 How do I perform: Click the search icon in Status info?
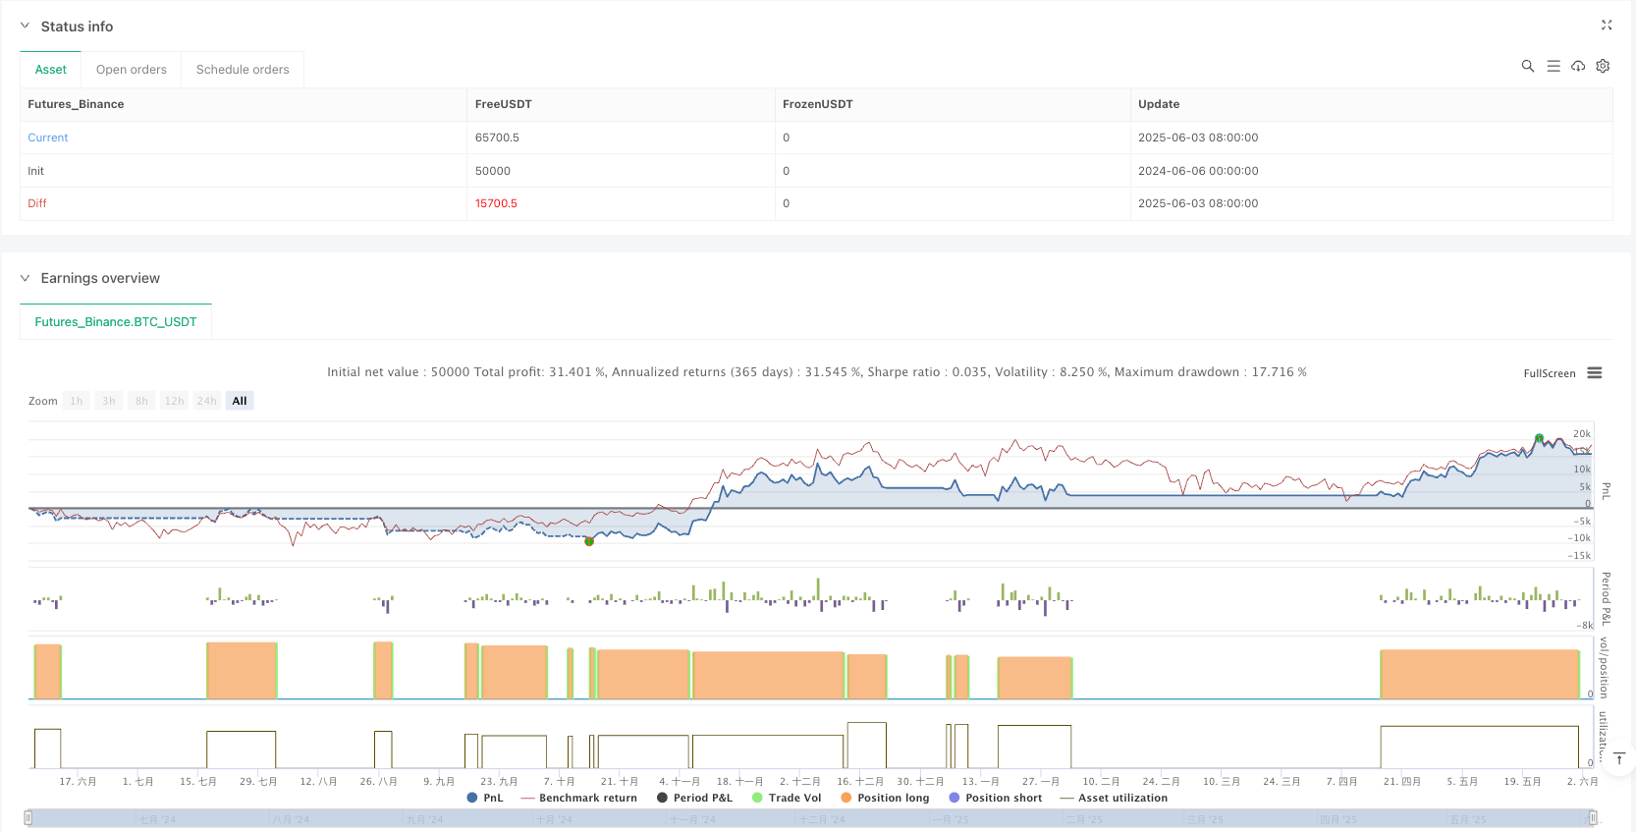1527,66
